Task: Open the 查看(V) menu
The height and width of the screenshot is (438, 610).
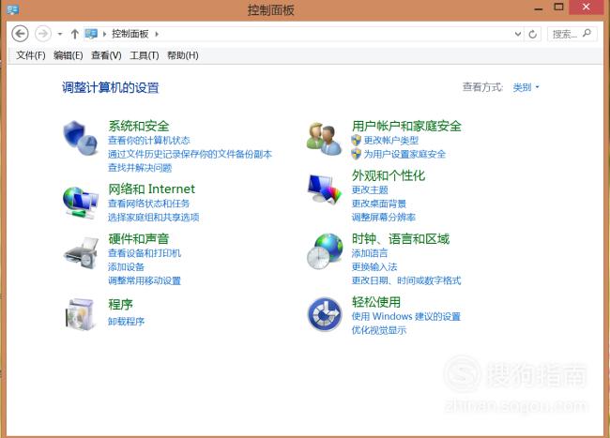Action: (106, 55)
